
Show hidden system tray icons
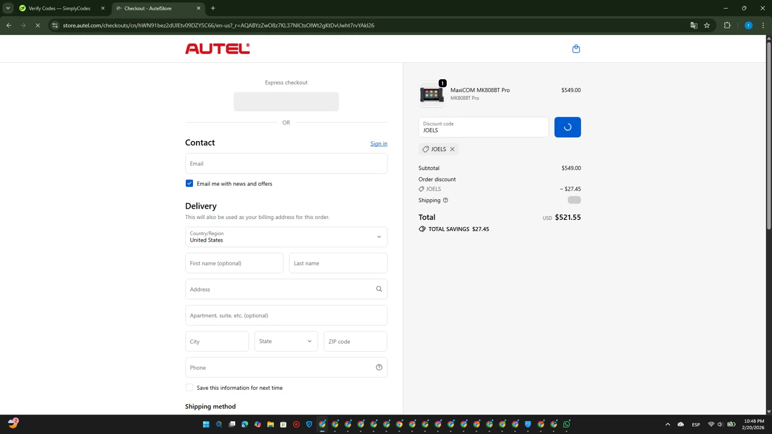coord(668,424)
